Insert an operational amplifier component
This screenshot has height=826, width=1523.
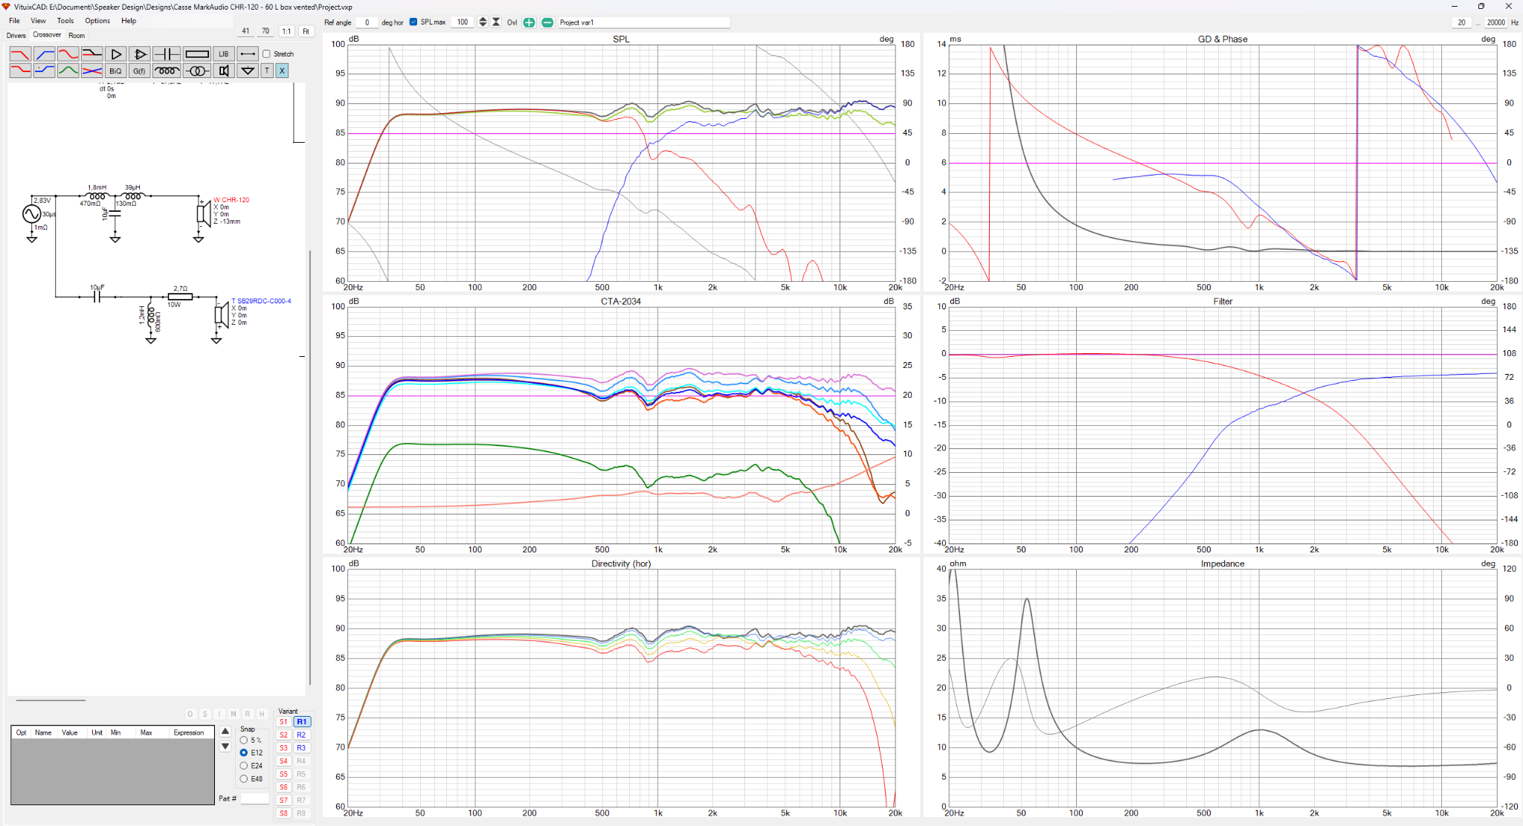point(140,54)
